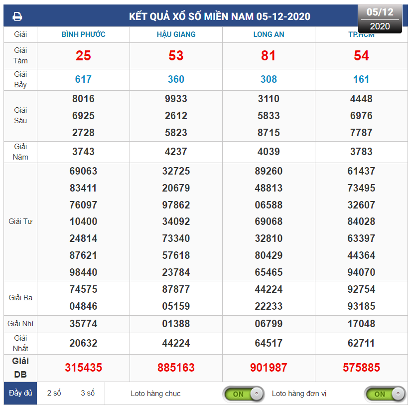Click the TP.HCM column header
The height and width of the screenshot is (409, 411).
pos(361,34)
